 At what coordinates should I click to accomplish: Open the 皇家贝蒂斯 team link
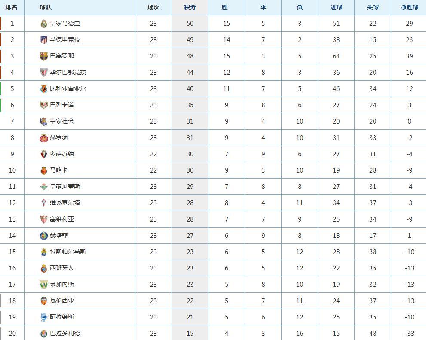[x=65, y=186]
